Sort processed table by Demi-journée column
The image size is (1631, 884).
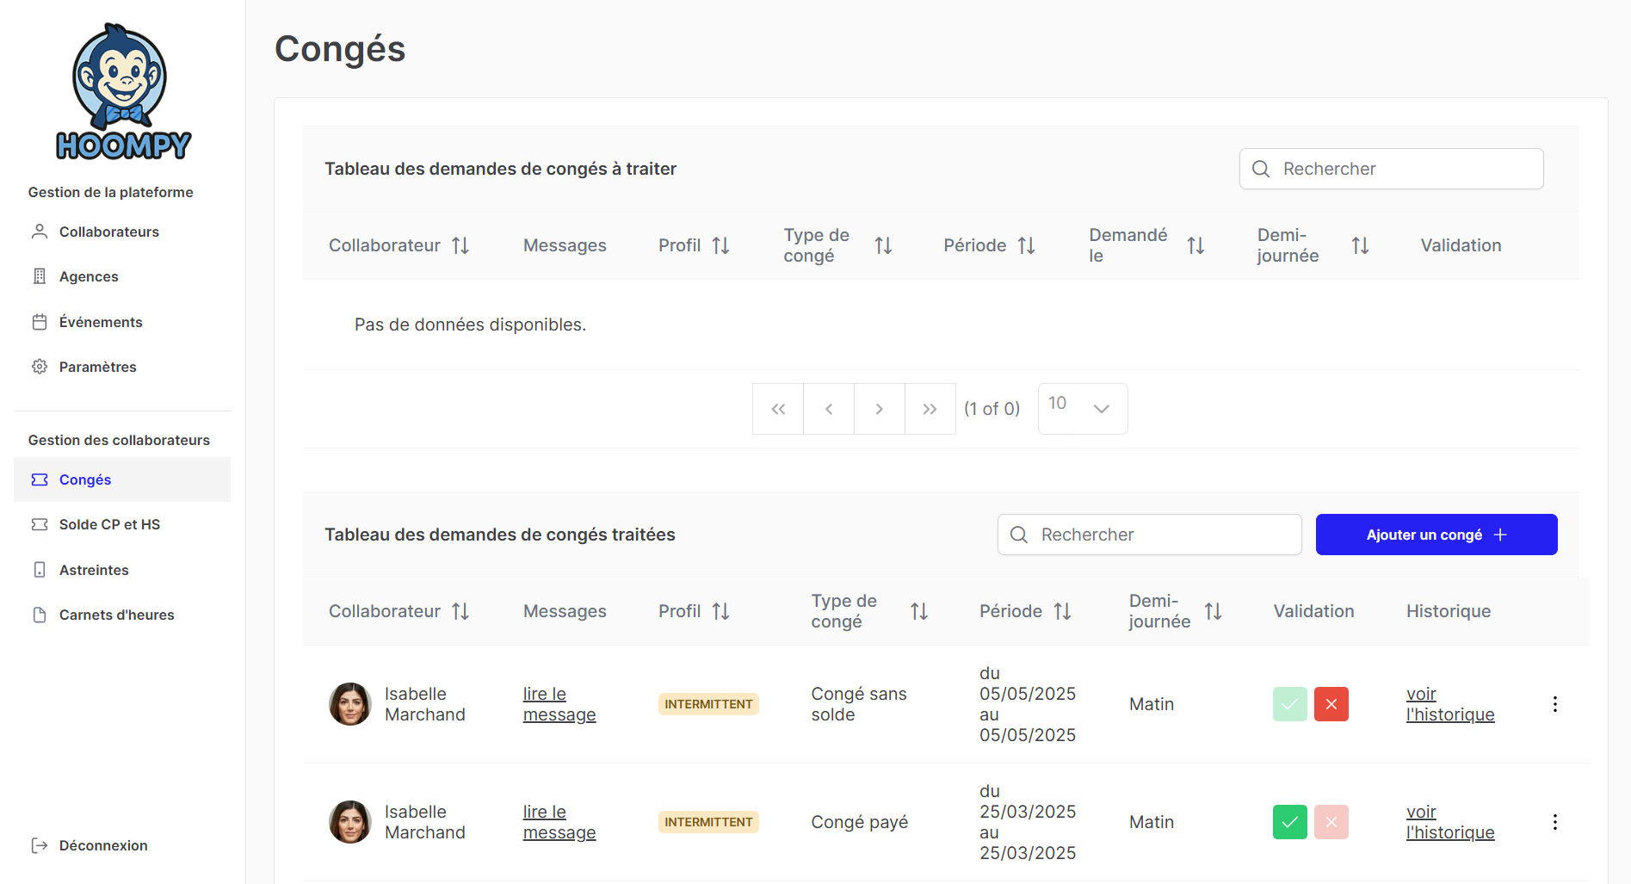[x=1213, y=612]
